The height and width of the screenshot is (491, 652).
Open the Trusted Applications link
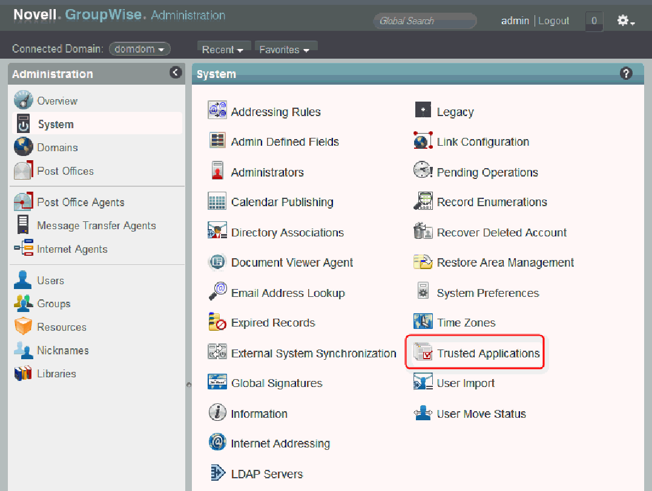[488, 353]
